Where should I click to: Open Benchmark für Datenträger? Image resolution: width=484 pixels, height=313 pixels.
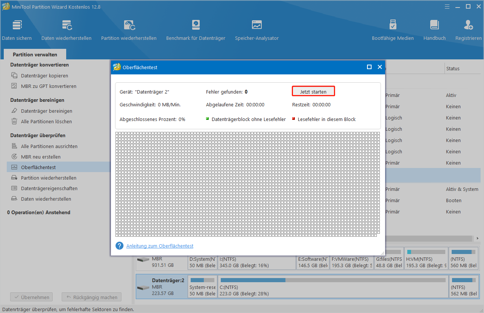[x=196, y=30]
